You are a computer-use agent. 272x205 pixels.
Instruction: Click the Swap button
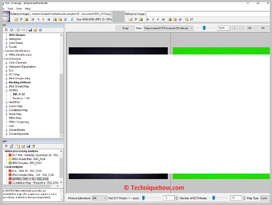(125, 28)
